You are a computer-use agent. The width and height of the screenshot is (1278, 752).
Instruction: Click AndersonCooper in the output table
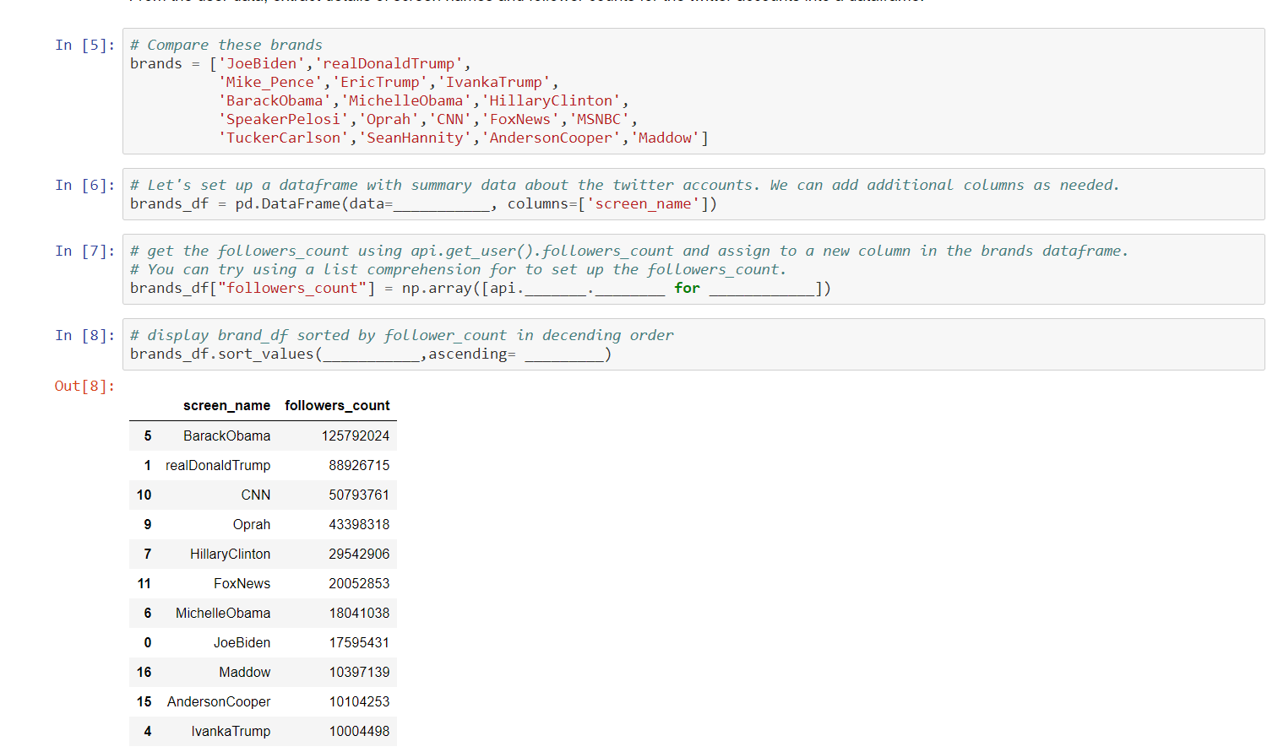pyautogui.click(x=219, y=702)
